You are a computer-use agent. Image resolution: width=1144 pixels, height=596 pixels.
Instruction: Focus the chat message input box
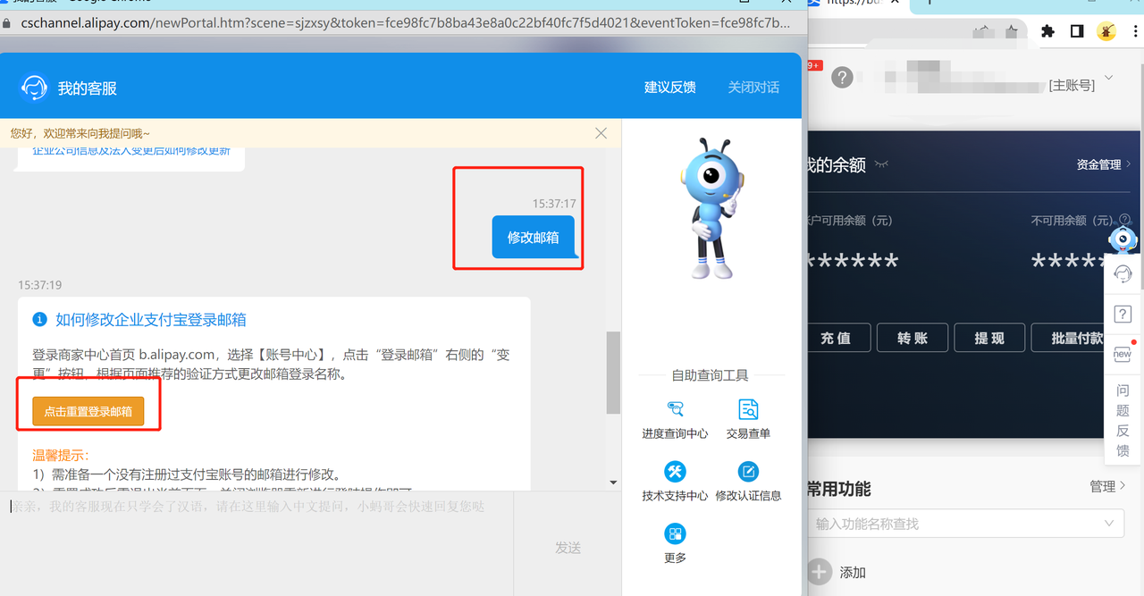pyautogui.click(x=257, y=542)
